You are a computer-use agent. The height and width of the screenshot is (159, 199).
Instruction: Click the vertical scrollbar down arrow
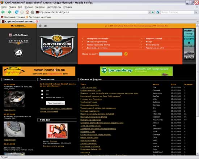click(198, 154)
